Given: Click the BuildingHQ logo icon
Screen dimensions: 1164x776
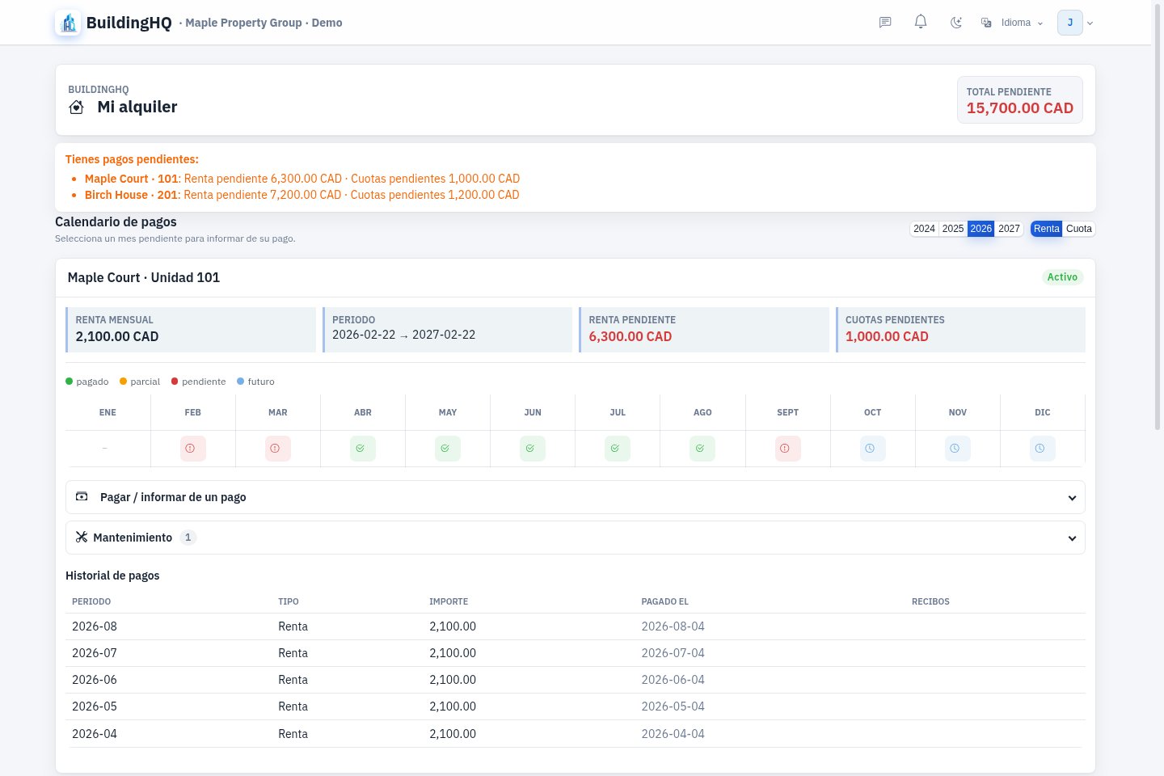Looking at the screenshot, I should click(x=68, y=23).
